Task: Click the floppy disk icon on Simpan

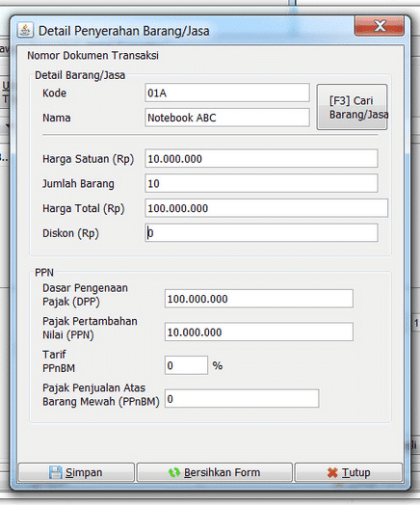Action: pos(55,472)
